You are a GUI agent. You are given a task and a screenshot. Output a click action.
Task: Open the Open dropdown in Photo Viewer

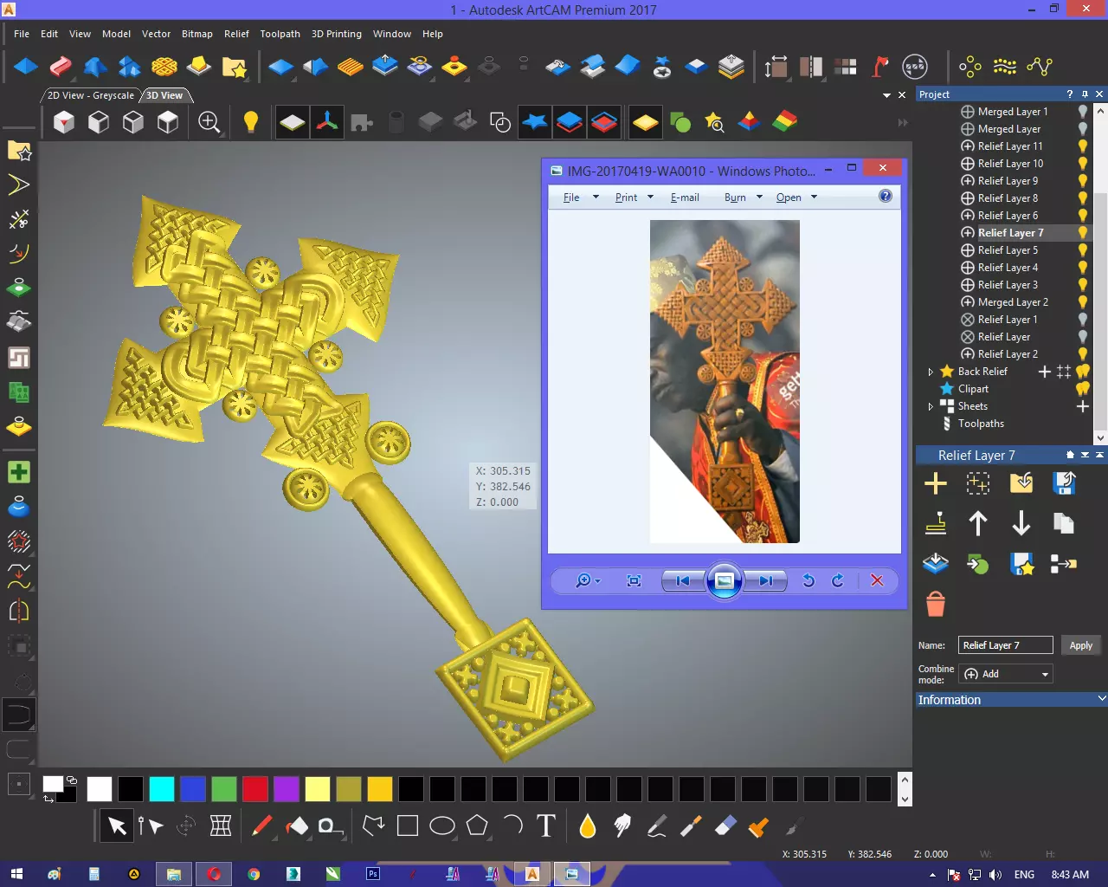tap(796, 197)
